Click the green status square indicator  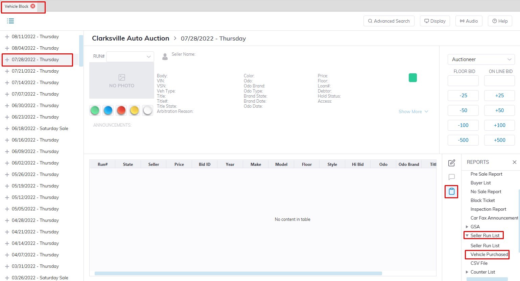point(412,78)
